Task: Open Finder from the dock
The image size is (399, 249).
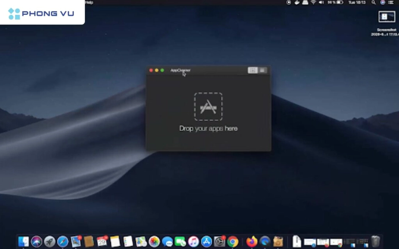Action: (23, 241)
